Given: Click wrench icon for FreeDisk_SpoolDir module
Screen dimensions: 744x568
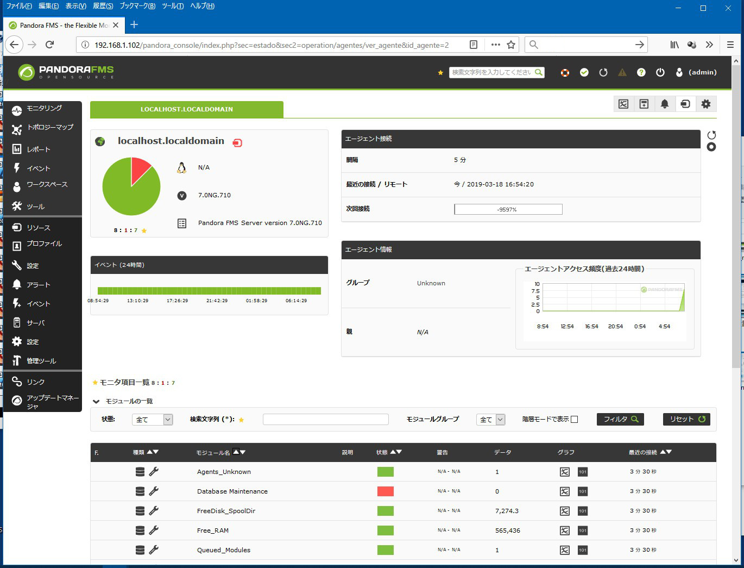Looking at the screenshot, I should click(x=154, y=510).
